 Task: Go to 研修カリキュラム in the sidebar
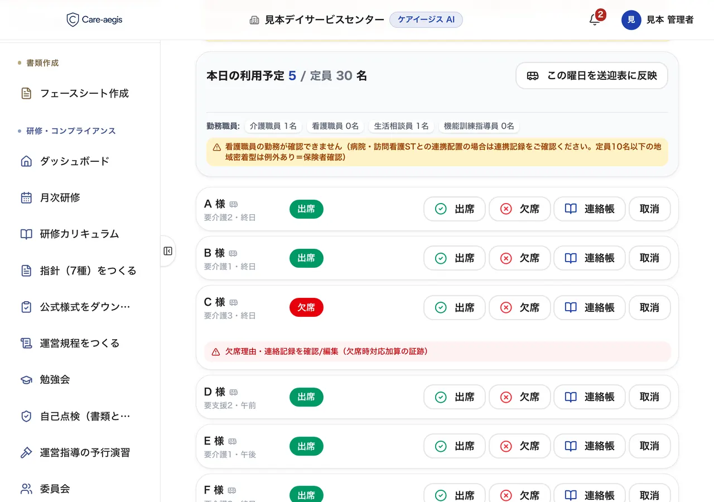click(x=80, y=234)
